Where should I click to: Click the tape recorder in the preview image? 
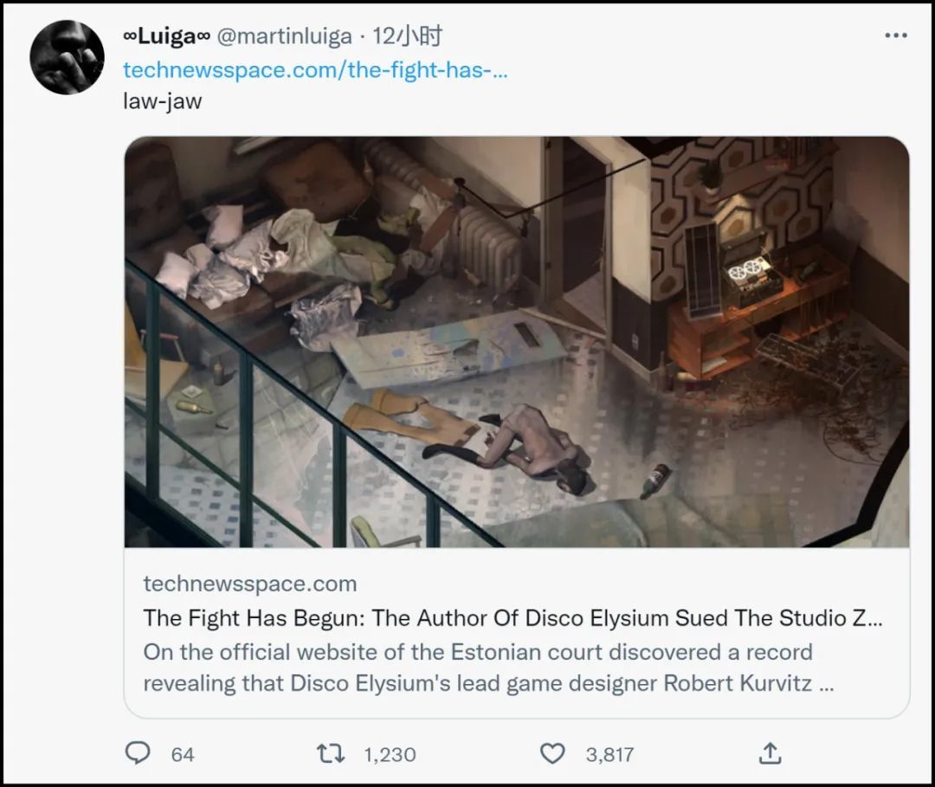coord(750,275)
